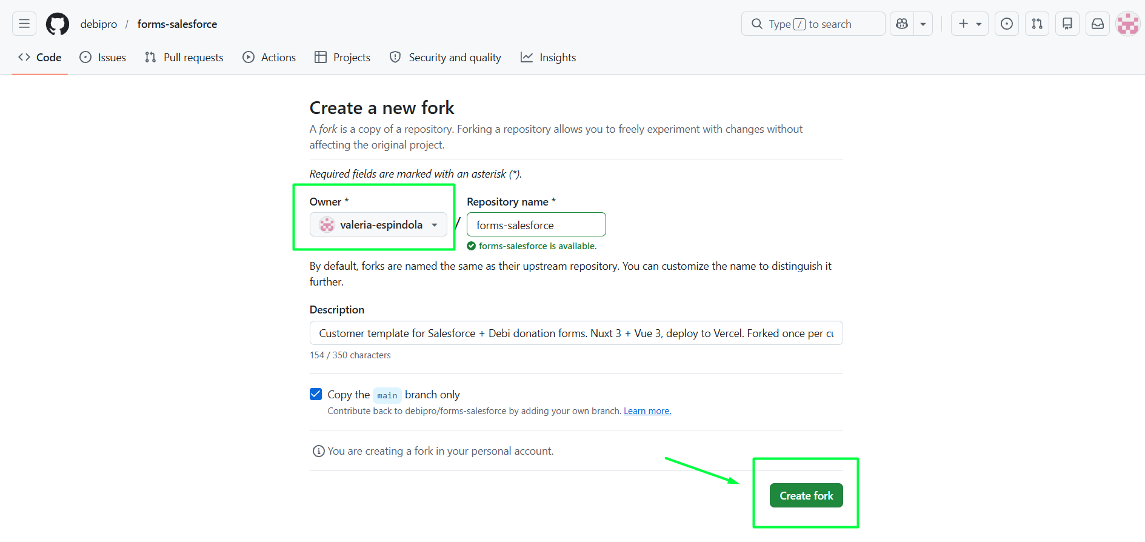Focus the 'Type / to search' box
This screenshot has height=542, width=1145.
tap(813, 24)
